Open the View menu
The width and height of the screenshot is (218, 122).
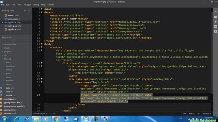(x=19, y=5)
